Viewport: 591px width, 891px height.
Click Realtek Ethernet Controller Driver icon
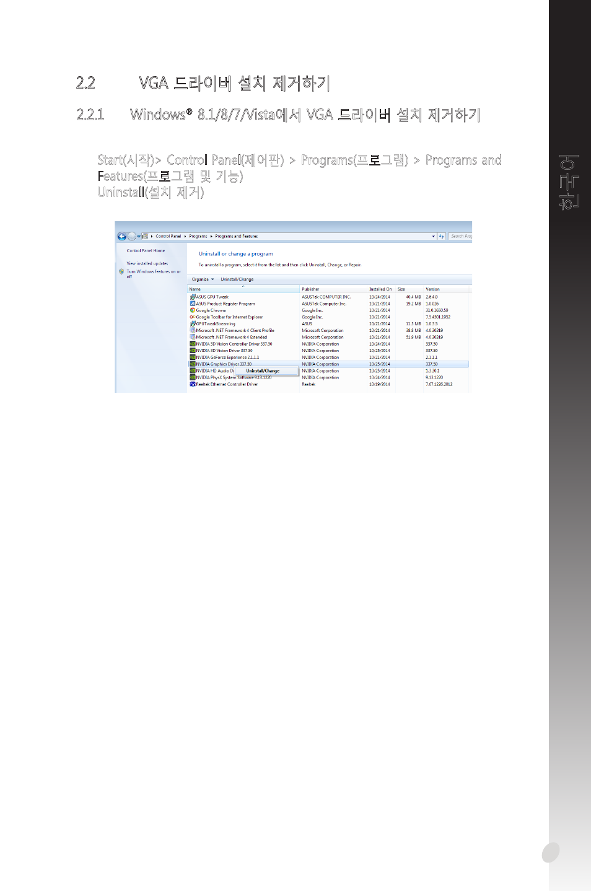click(193, 384)
